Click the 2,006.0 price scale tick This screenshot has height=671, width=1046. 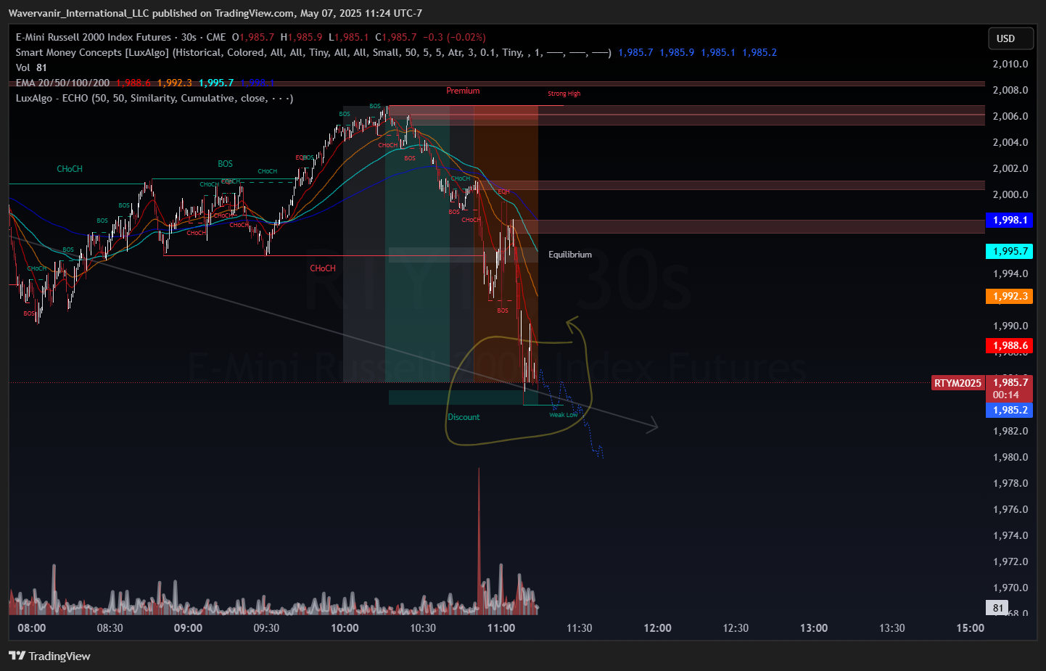pos(1010,116)
